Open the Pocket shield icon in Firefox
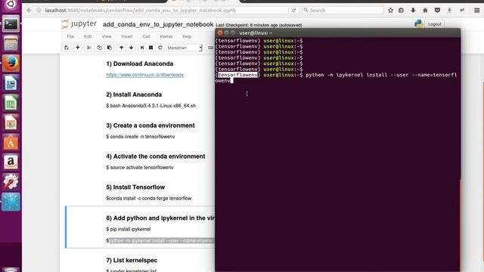This screenshot has height=272, width=484. [437, 10]
